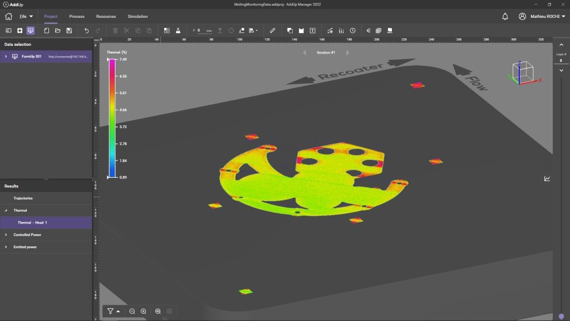
Task: Switch to the Simulation tab
Action: coord(137,17)
